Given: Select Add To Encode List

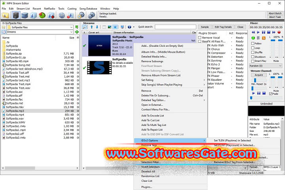Looking at the screenshot, I should pyautogui.click(x=152, y=116).
